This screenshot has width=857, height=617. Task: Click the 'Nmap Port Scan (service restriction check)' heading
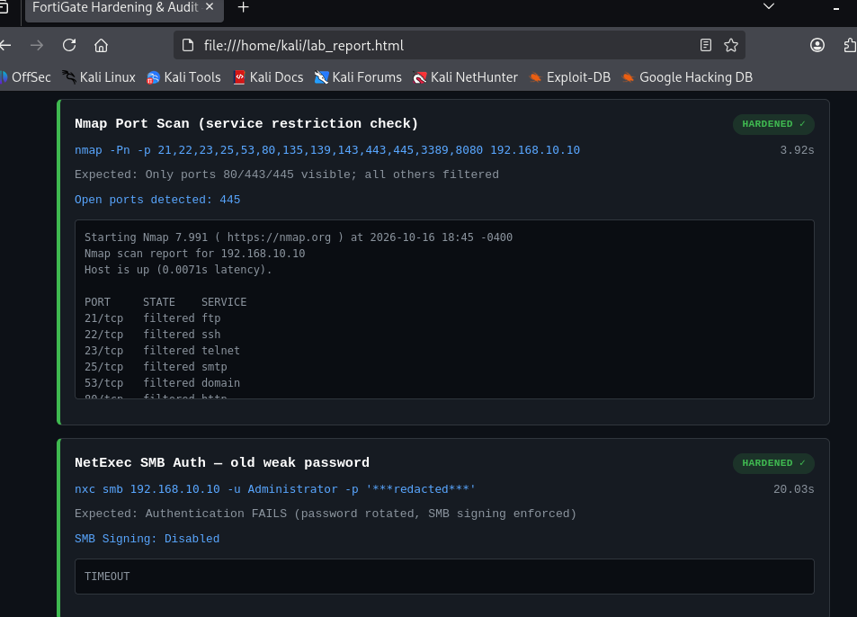246,123
